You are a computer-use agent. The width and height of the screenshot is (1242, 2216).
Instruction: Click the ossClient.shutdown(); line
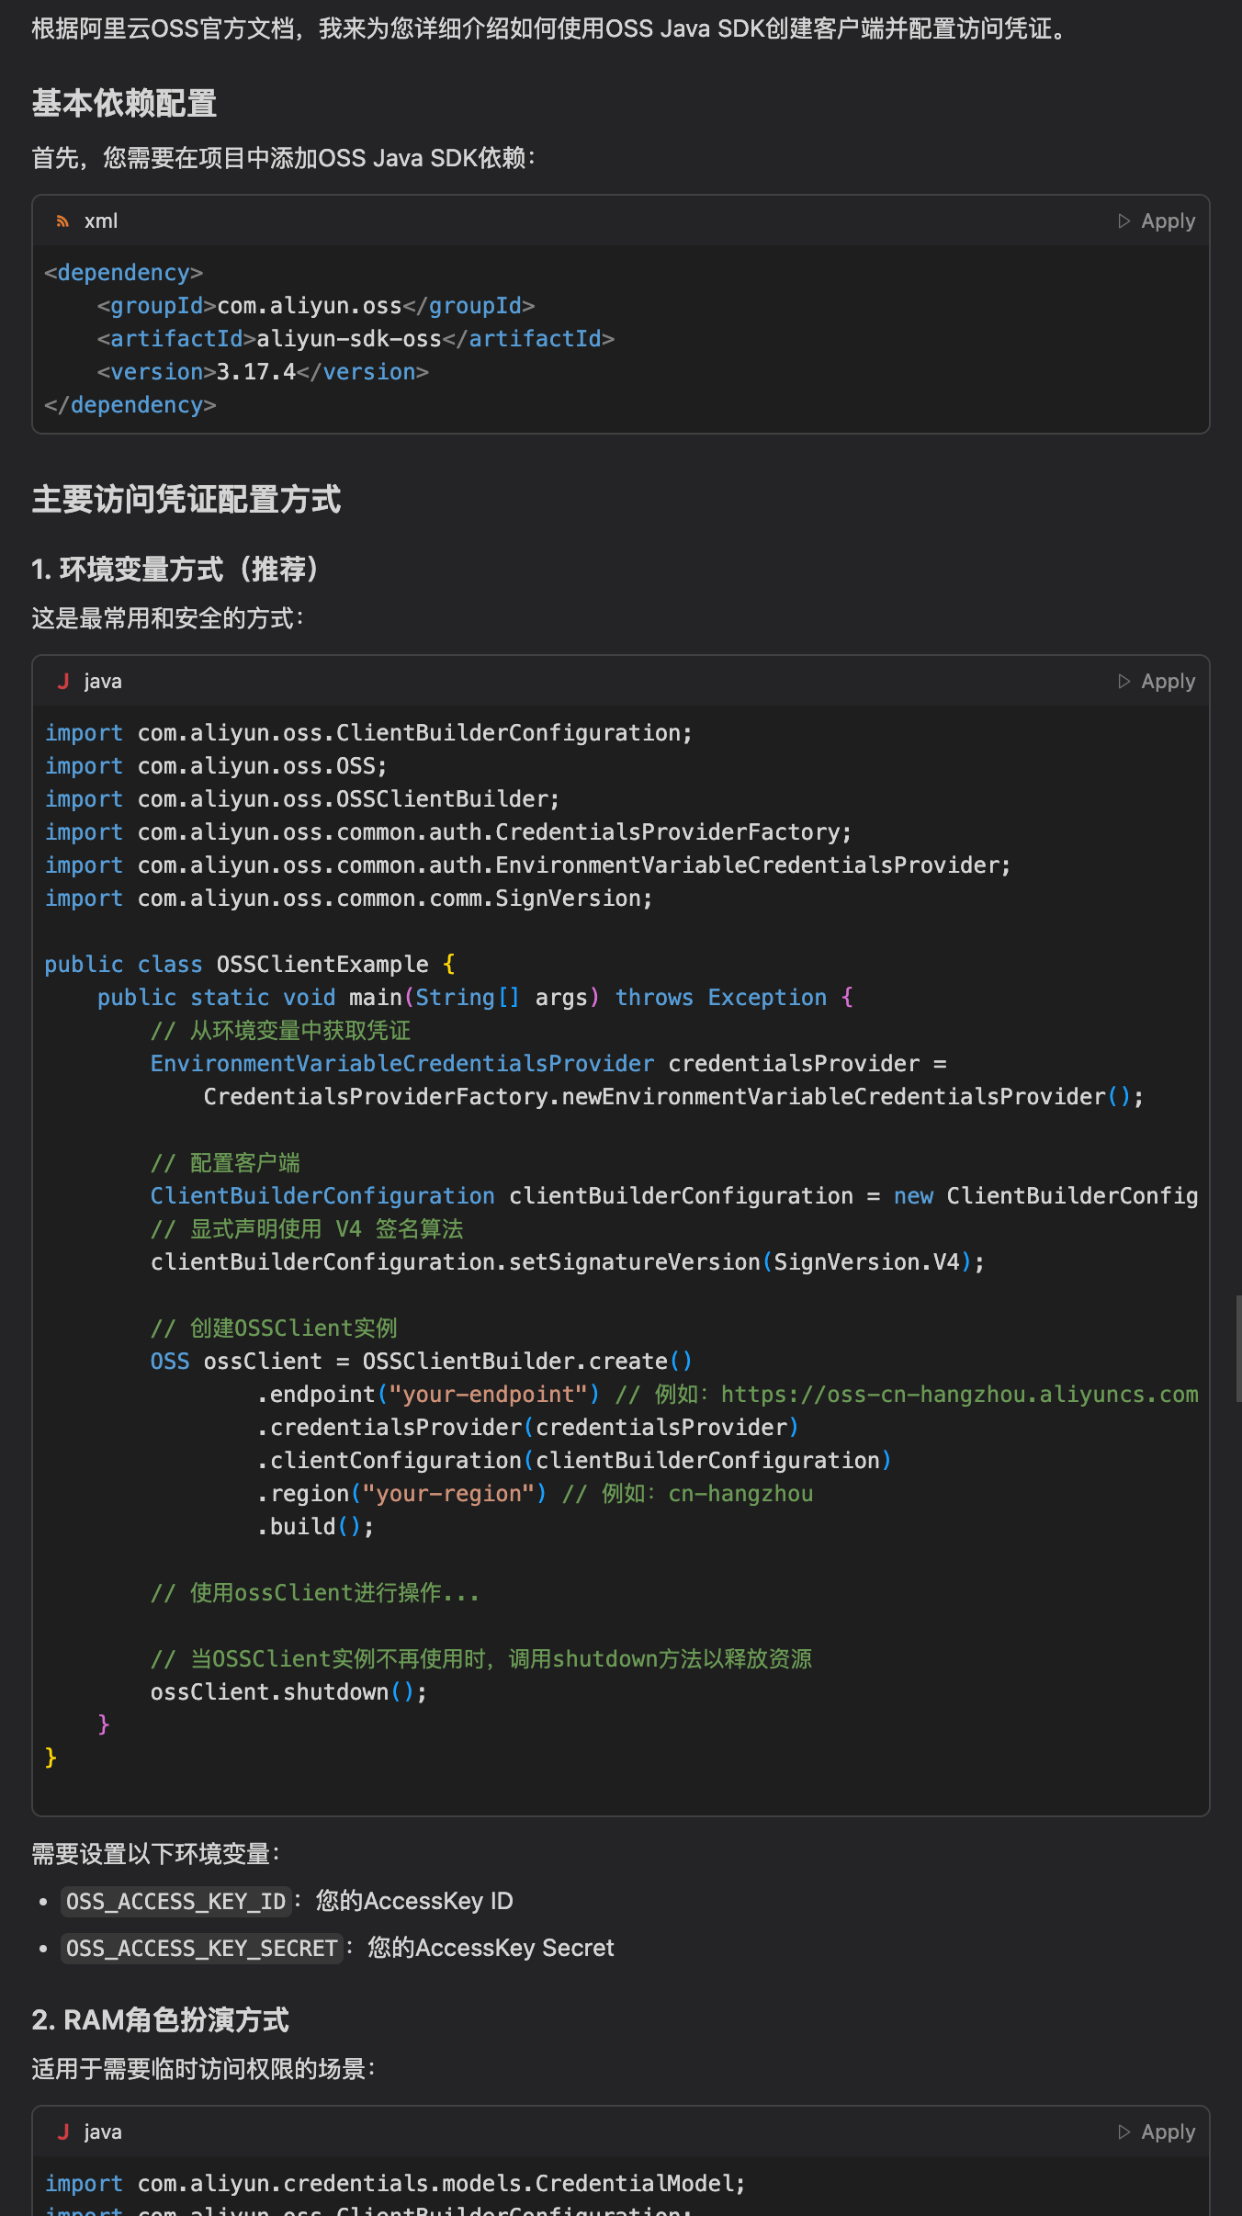[x=288, y=1692]
